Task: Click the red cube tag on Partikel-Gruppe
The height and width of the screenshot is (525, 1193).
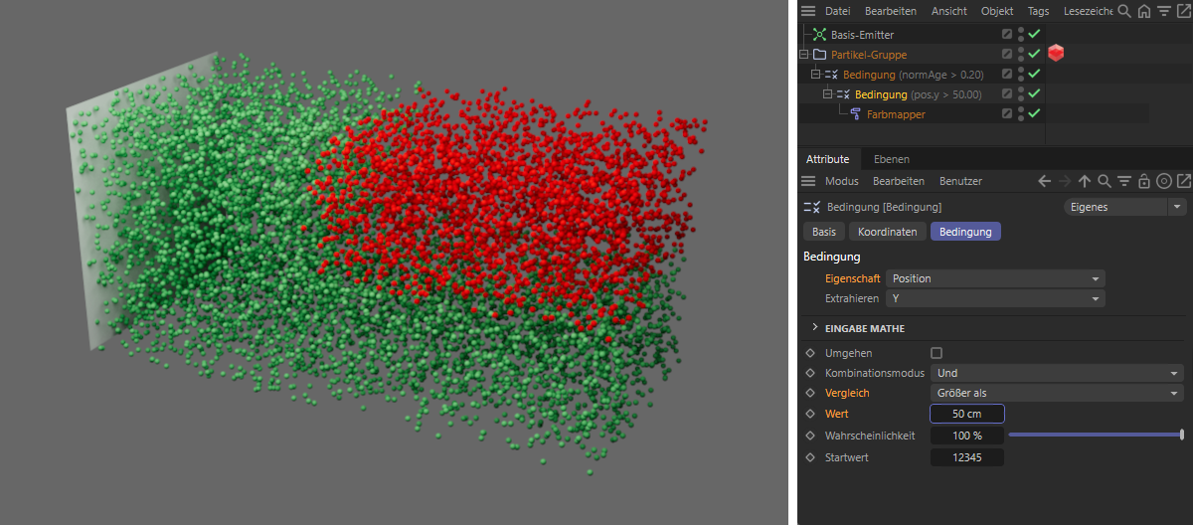Action: point(1056,54)
